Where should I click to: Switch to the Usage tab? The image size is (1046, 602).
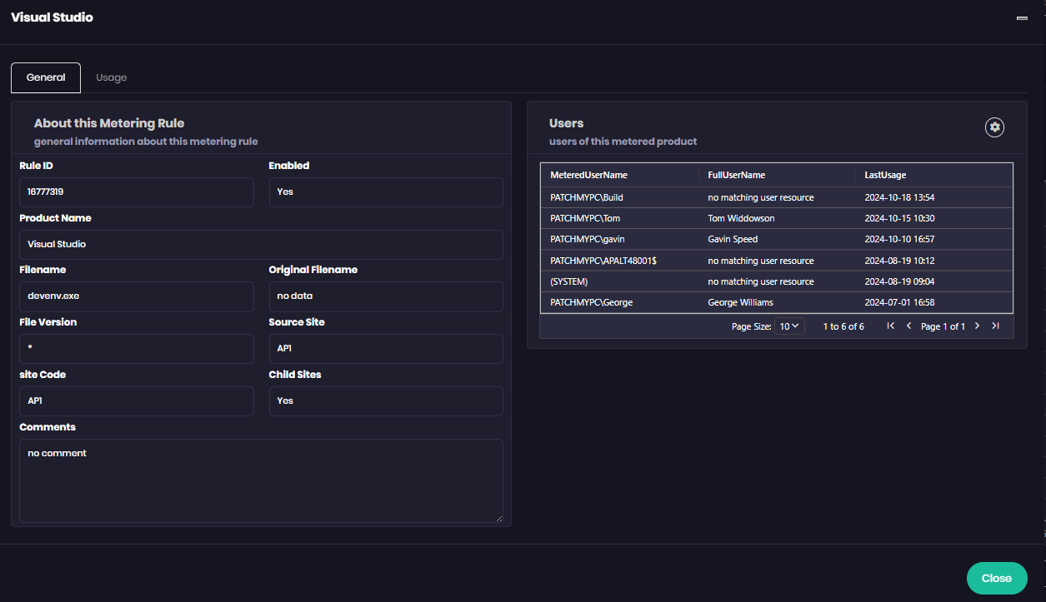click(x=111, y=77)
